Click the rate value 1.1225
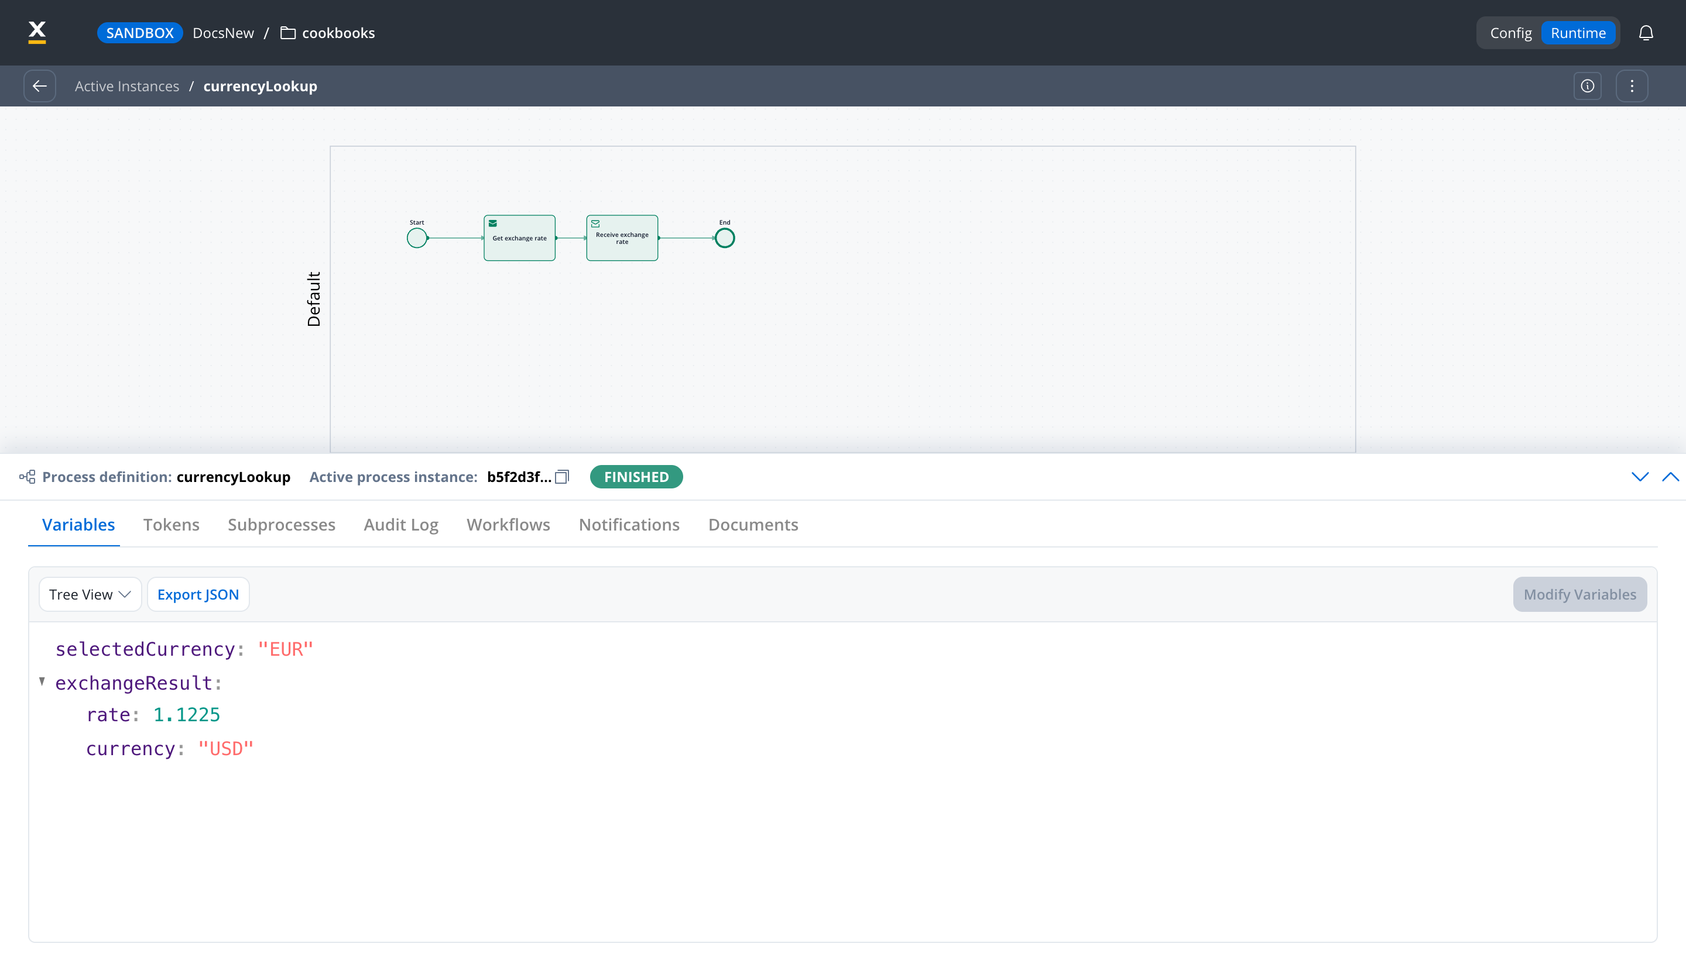 186,715
